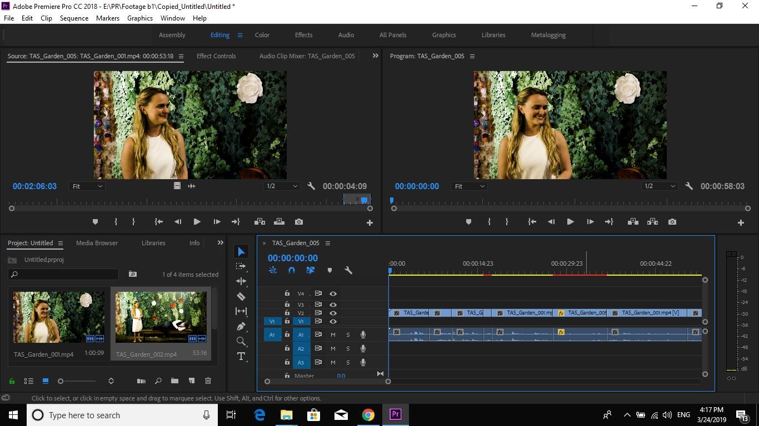Viewport: 759px width, 426px height.
Task: Toggle lock on track V2
Action: (x=287, y=313)
